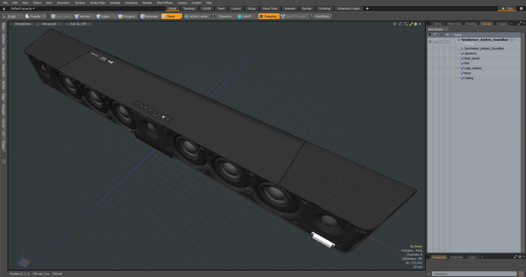The image size is (526, 277).
Task: Open the Presets browser
Action: coord(36,16)
